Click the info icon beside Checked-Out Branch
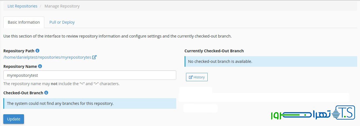The width and height of the screenshot is (360, 126). [x=46, y=93]
